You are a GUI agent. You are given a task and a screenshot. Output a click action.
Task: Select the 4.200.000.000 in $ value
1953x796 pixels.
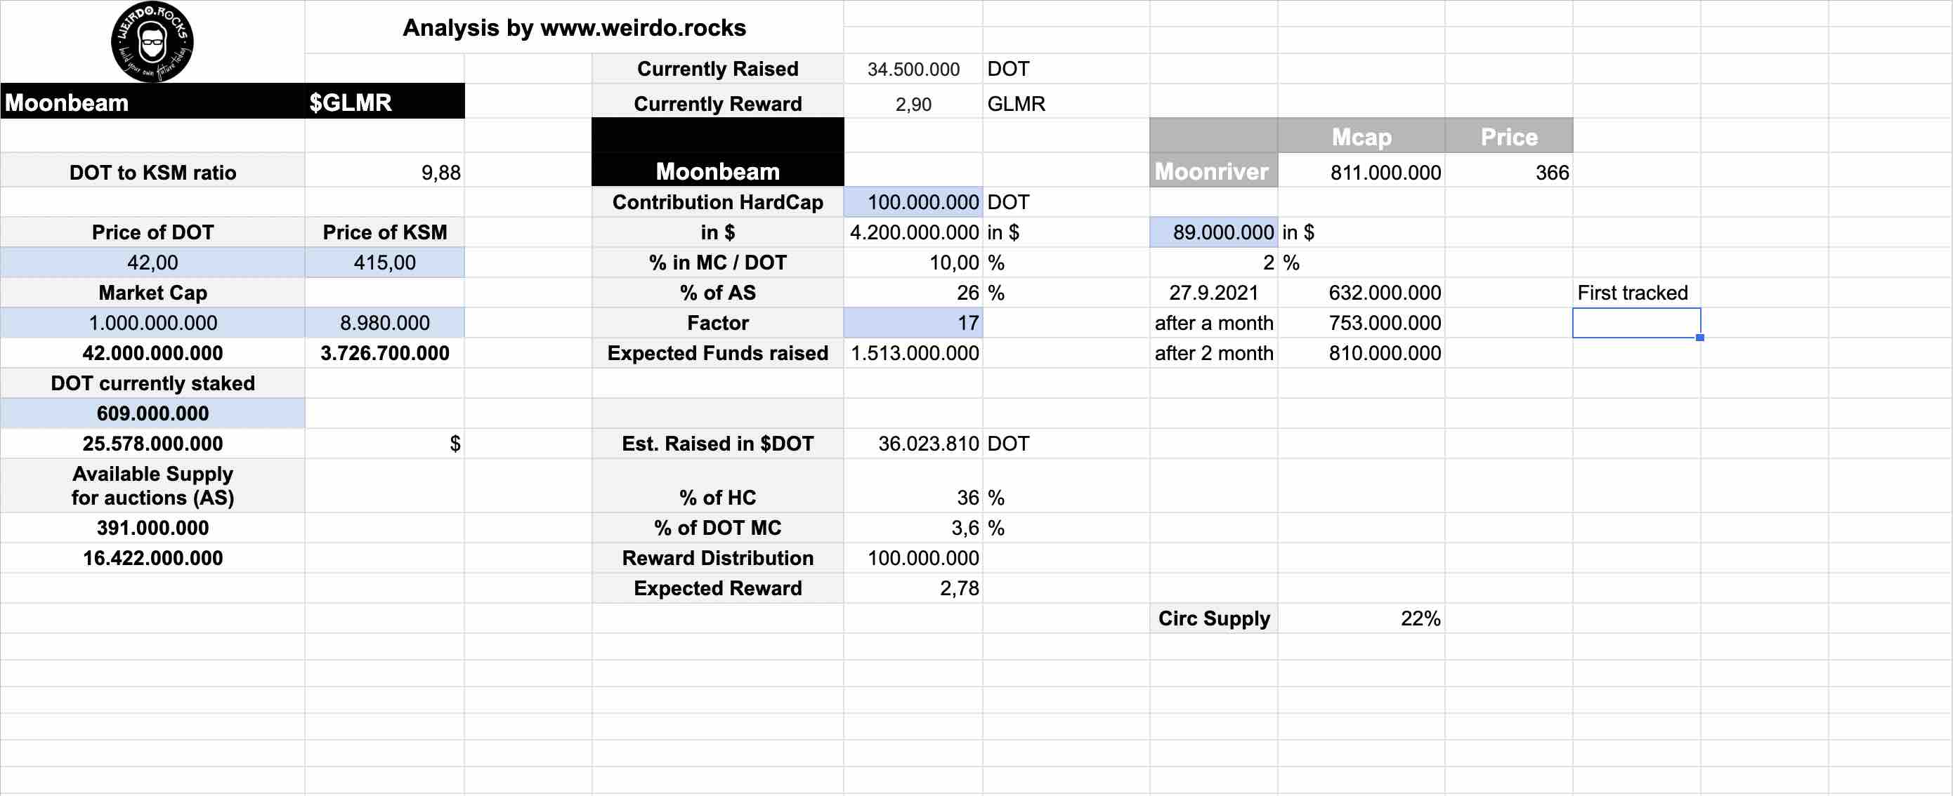pos(913,232)
